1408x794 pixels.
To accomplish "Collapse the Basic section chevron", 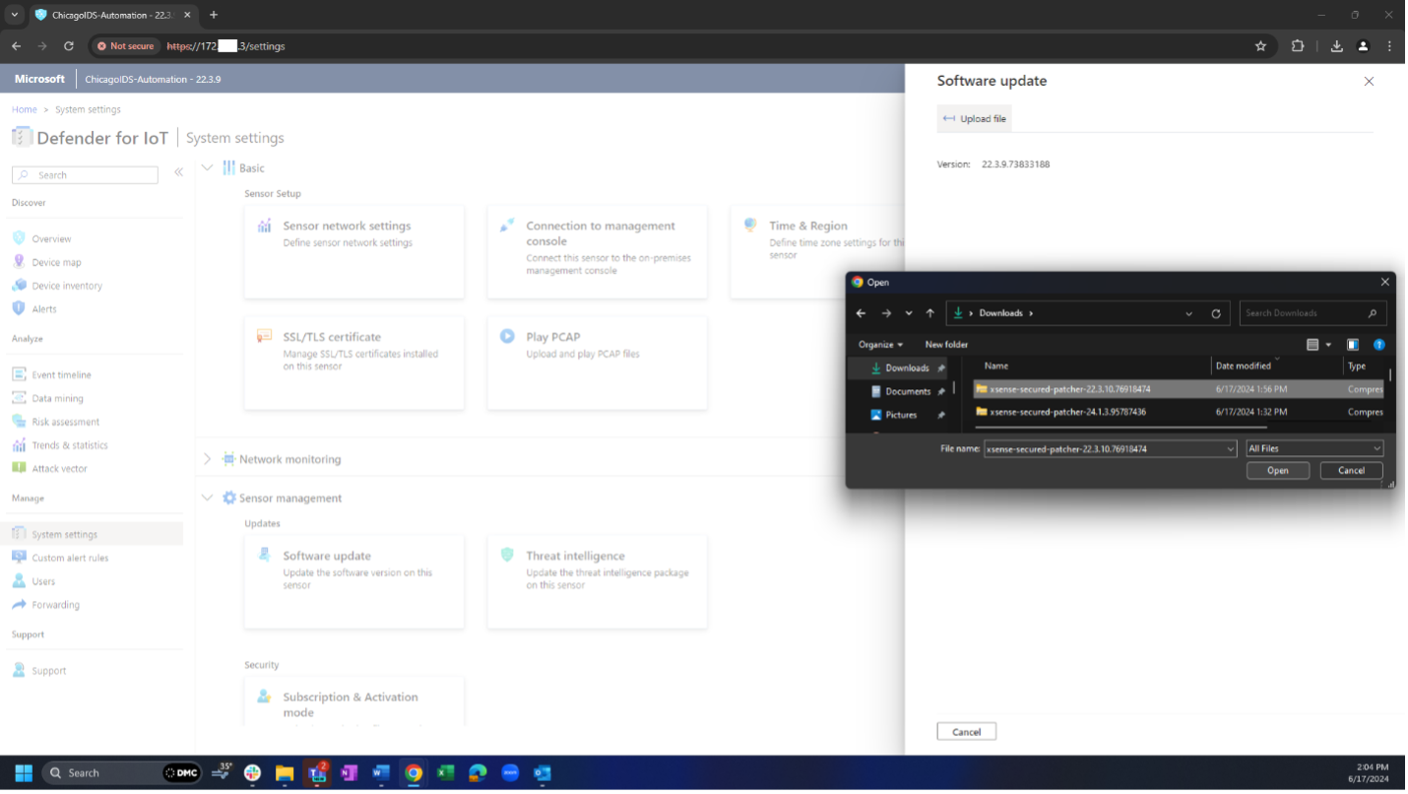I will click(x=207, y=168).
